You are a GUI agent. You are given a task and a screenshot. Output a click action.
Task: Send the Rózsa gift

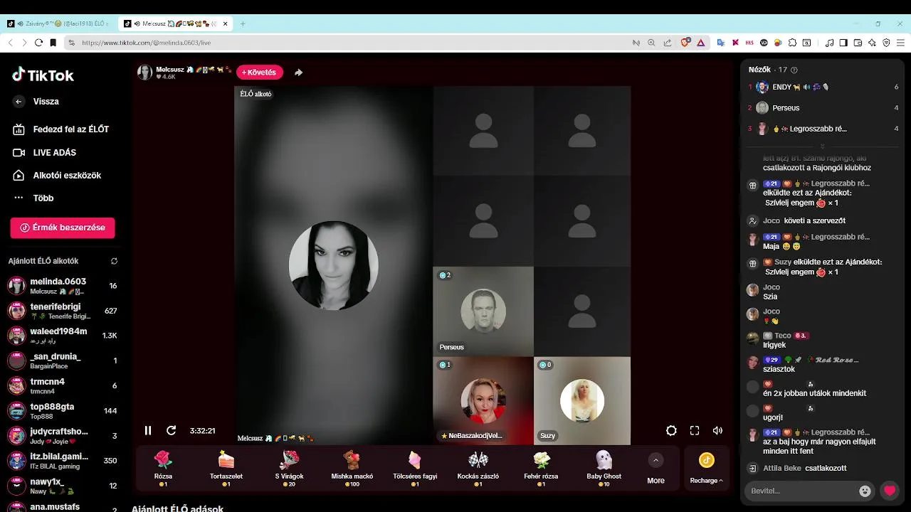coord(163,468)
